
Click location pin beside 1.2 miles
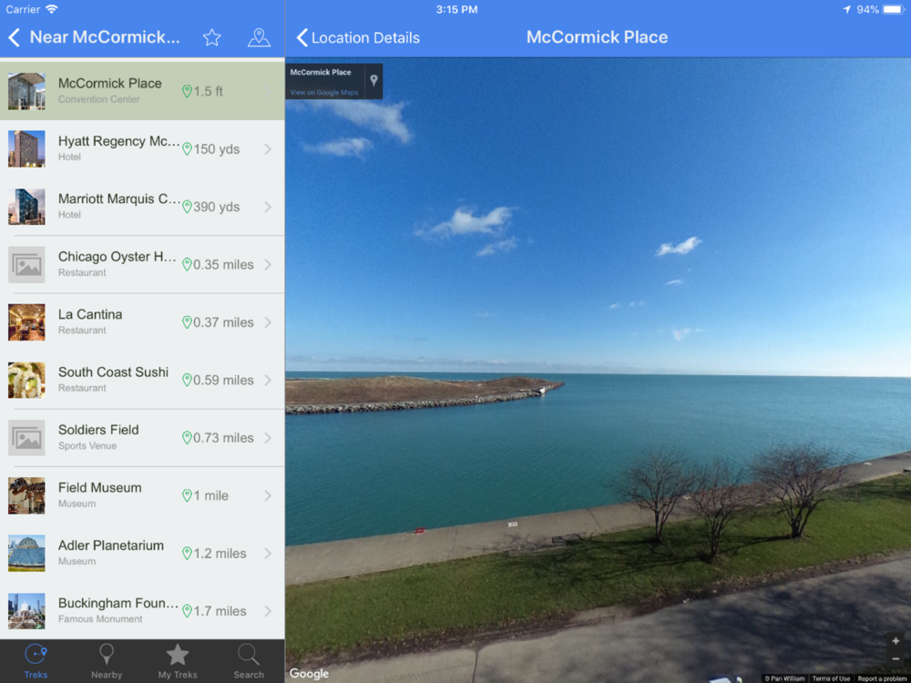[187, 554]
